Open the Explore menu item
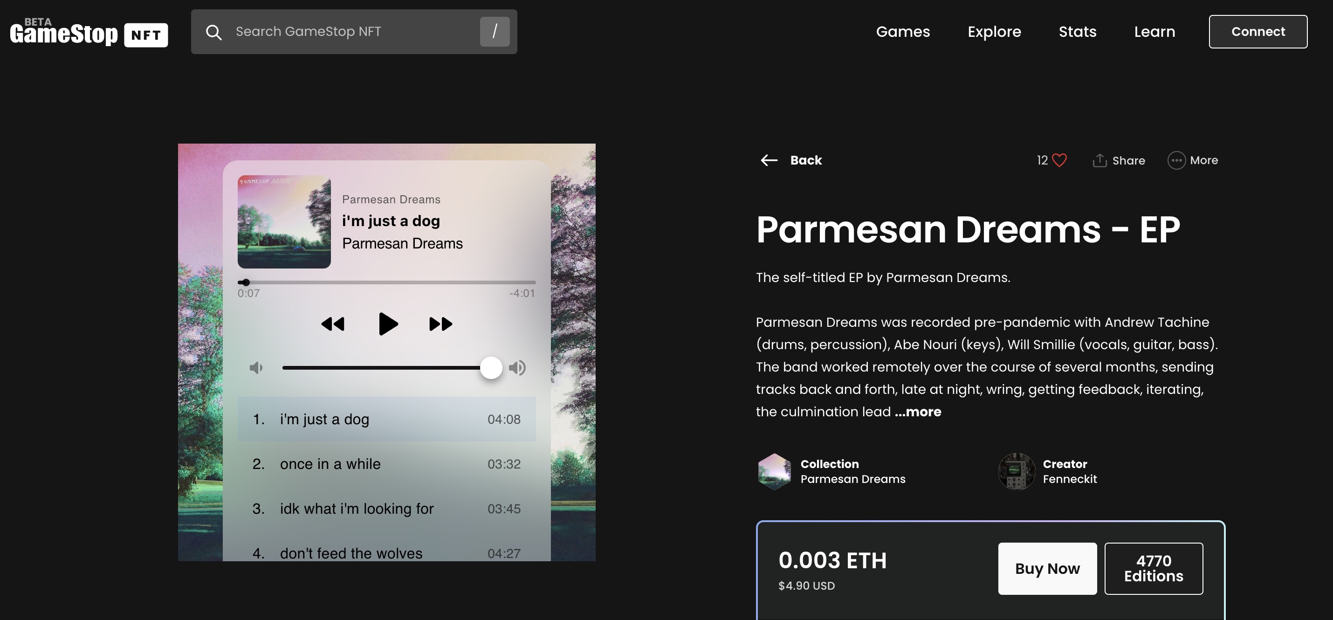1333x620 pixels. pos(994,32)
